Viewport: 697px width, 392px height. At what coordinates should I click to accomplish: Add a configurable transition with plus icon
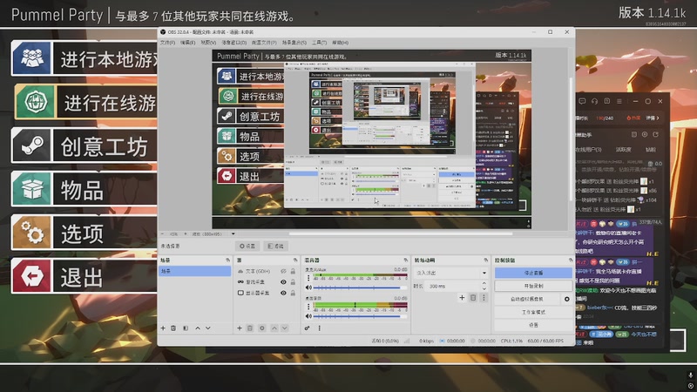[462, 297]
